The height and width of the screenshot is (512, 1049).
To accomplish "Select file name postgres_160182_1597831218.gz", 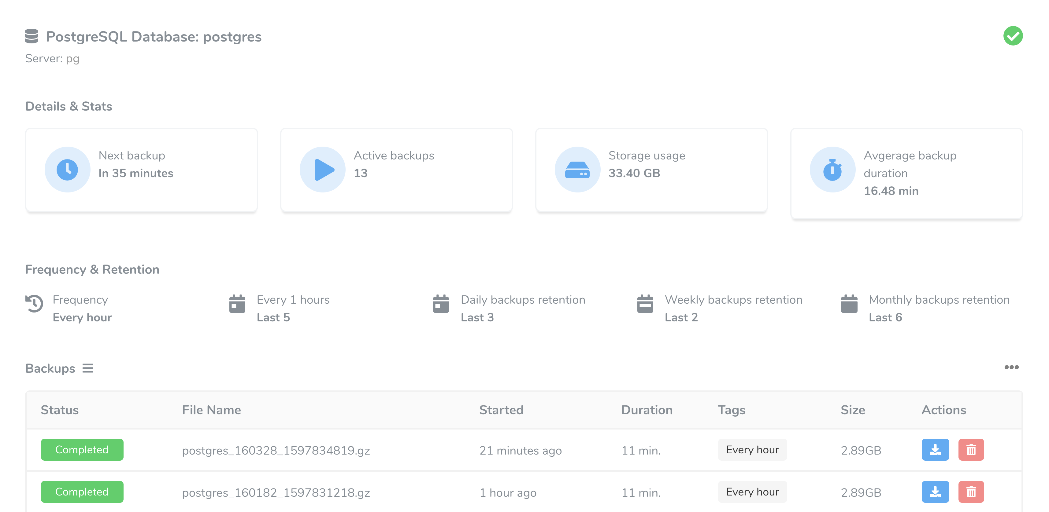I will tap(276, 493).
